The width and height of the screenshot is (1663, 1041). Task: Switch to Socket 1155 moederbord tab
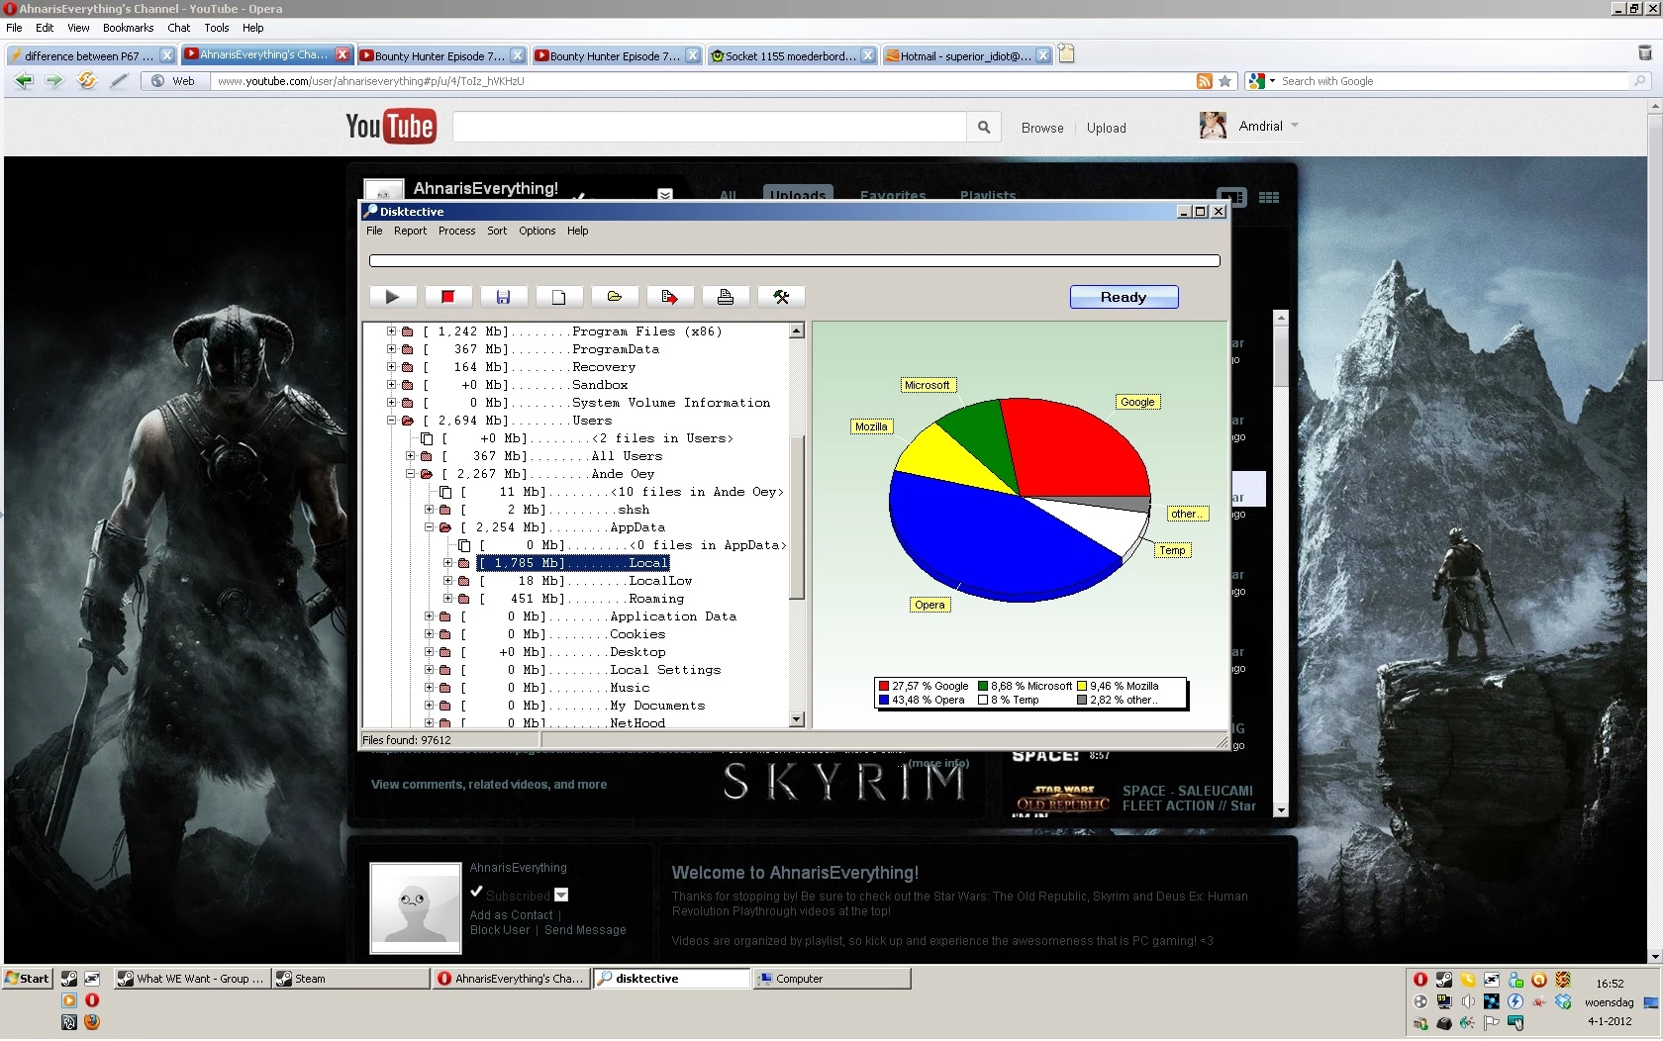pos(792,55)
